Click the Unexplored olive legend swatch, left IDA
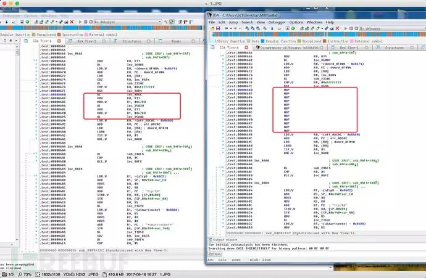Image resolution: width=426 pixels, height=278 pixels. [34, 35]
